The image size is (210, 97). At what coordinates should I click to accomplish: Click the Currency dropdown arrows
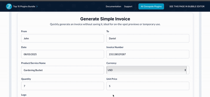click(x=185, y=70)
